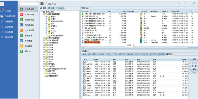The height and width of the screenshot is (99, 198).
Task: Open the 企业知识库 sidebar icon
Action: pos(2,16)
